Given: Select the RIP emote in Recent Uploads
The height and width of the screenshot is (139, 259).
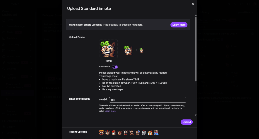Looking at the screenshot, I should pos(156,132).
